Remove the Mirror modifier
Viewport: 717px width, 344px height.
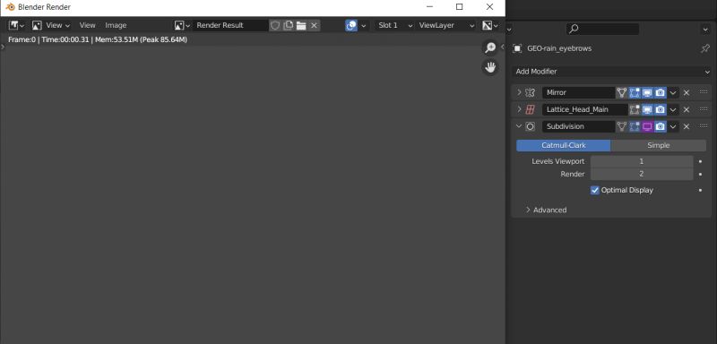click(686, 93)
